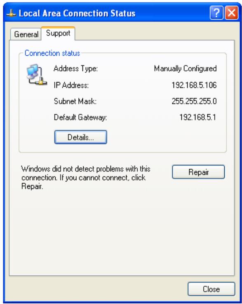Click the networked computers connection icon
This screenshot has width=242, height=304.
pos(36,75)
